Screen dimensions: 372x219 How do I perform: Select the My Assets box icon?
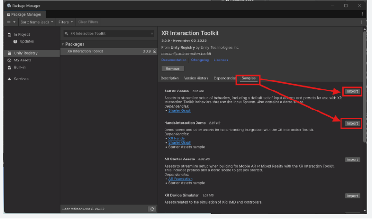pyautogui.click(x=10, y=60)
